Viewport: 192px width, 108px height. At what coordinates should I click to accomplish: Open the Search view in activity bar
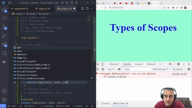(x=4, y=18)
